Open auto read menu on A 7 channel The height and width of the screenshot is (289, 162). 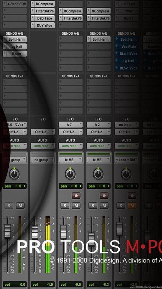71,146
